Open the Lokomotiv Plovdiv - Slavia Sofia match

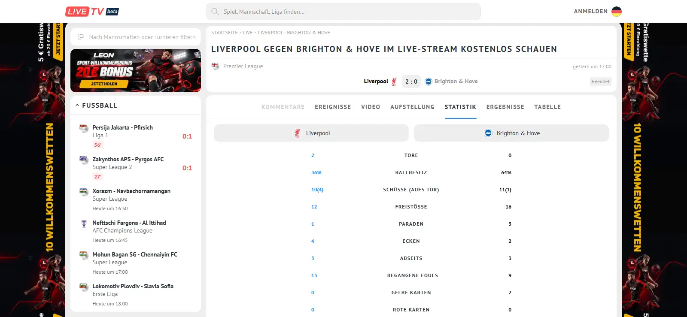pyautogui.click(x=136, y=294)
